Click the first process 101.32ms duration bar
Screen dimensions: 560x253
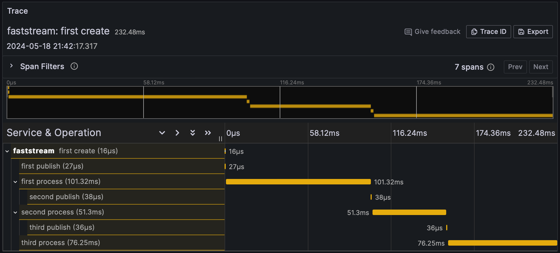click(x=298, y=182)
